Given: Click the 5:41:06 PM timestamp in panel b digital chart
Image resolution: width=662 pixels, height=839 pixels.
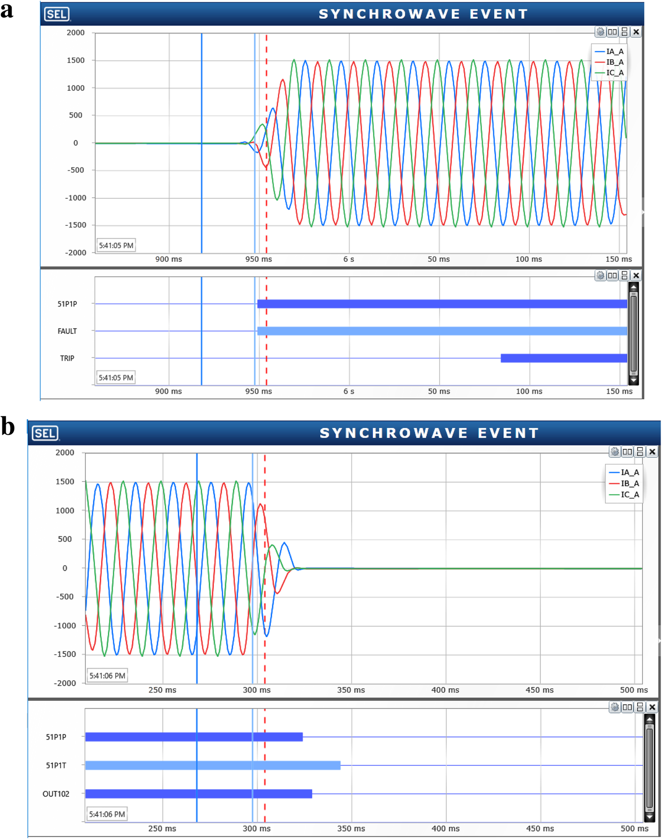Looking at the screenshot, I should (x=107, y=814).
